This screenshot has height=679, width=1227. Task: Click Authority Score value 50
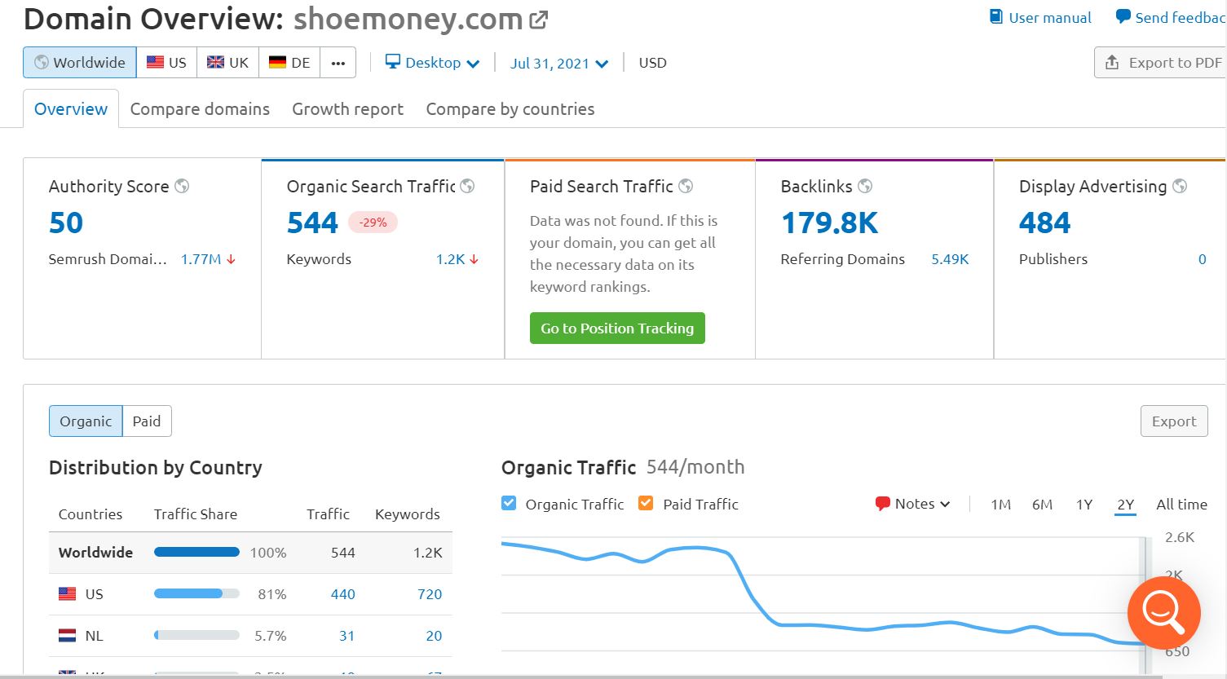point(66,223)
